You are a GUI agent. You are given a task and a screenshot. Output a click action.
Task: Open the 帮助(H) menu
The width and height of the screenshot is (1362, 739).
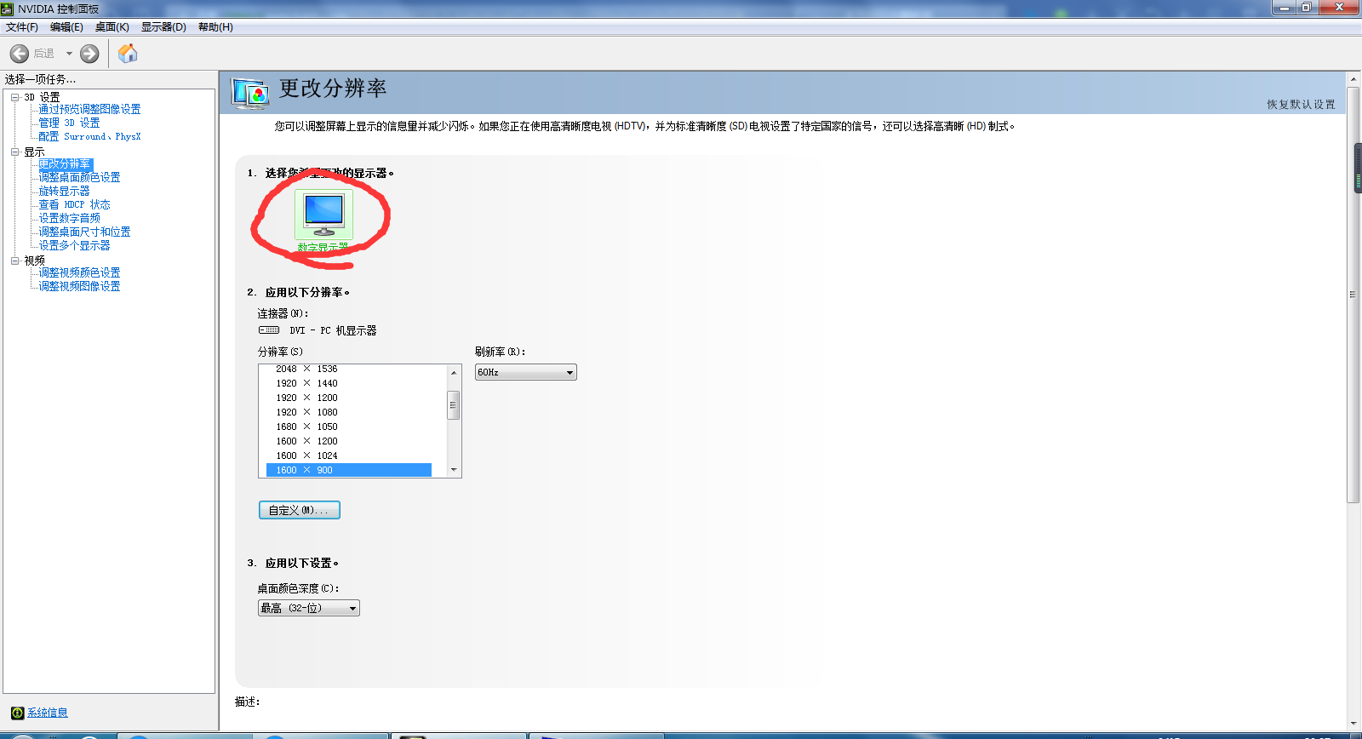[x=215, y=27]
